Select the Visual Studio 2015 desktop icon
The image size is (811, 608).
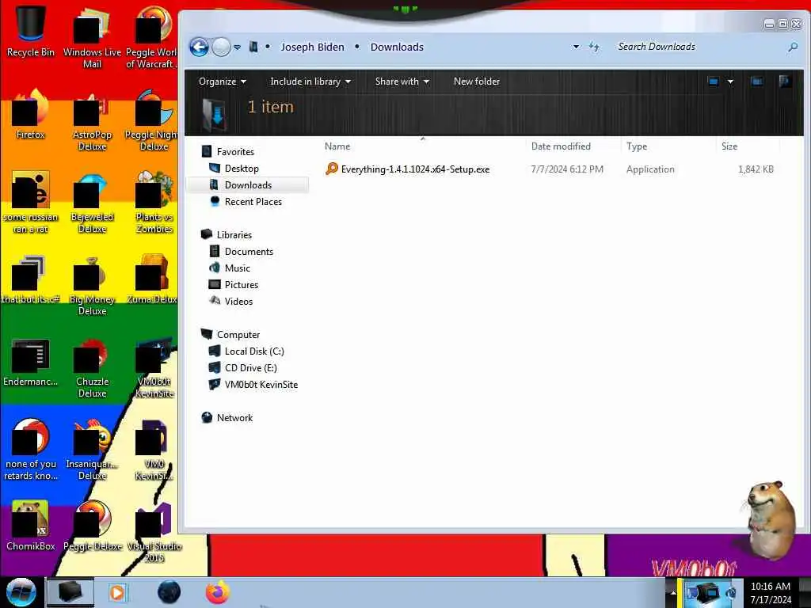[x=154, y=533]
